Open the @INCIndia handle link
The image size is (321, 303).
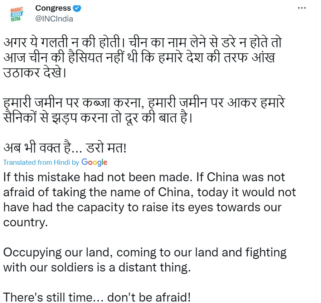coord(54,19)
